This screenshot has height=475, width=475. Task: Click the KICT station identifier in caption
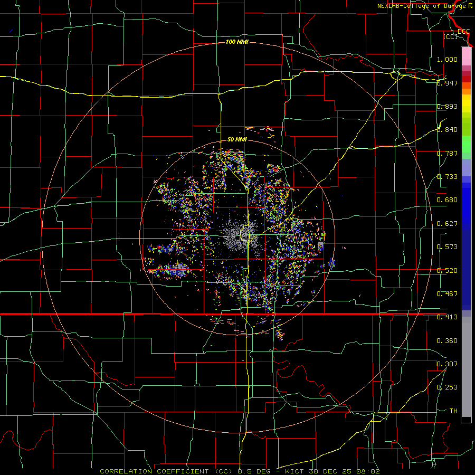294,471
